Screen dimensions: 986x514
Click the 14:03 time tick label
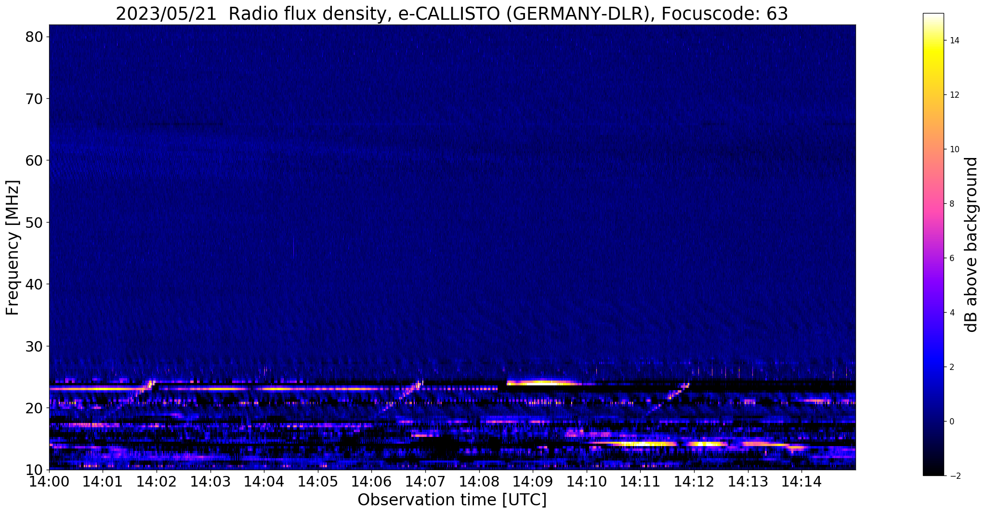coord(210,482)
